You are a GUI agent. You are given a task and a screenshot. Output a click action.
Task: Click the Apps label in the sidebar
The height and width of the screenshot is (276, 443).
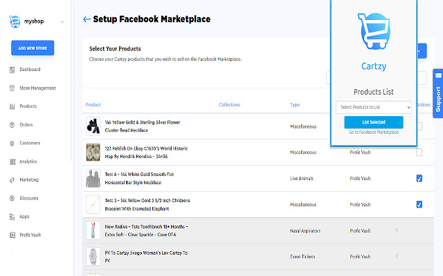24,217
